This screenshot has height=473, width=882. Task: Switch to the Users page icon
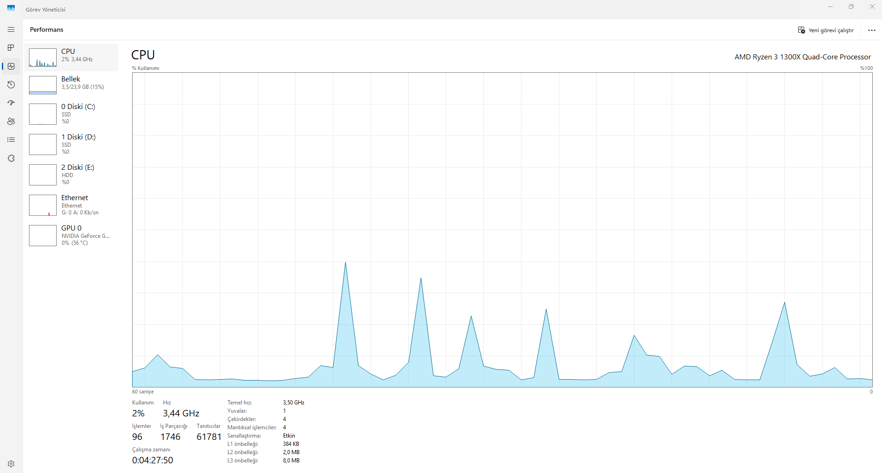11,121
